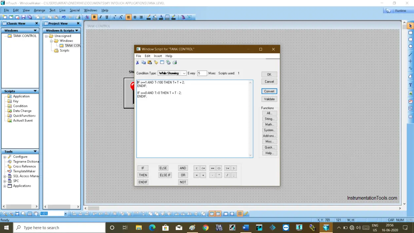Toggle the grid display button
Screen dimensions: 414x233
[240, 214]
